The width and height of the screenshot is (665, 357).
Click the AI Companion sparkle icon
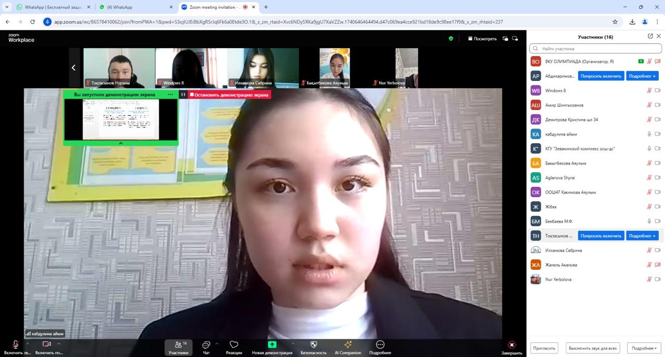point(348,345)
